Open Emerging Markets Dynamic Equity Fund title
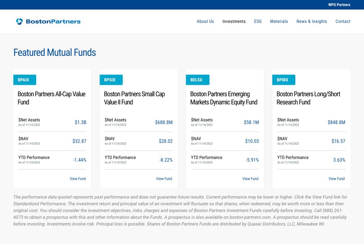 224,98
